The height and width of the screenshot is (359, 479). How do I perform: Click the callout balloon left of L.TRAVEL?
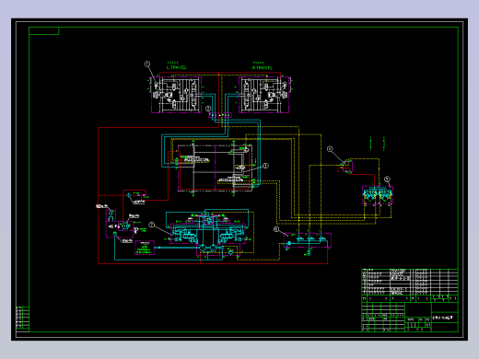click(147, 64)
